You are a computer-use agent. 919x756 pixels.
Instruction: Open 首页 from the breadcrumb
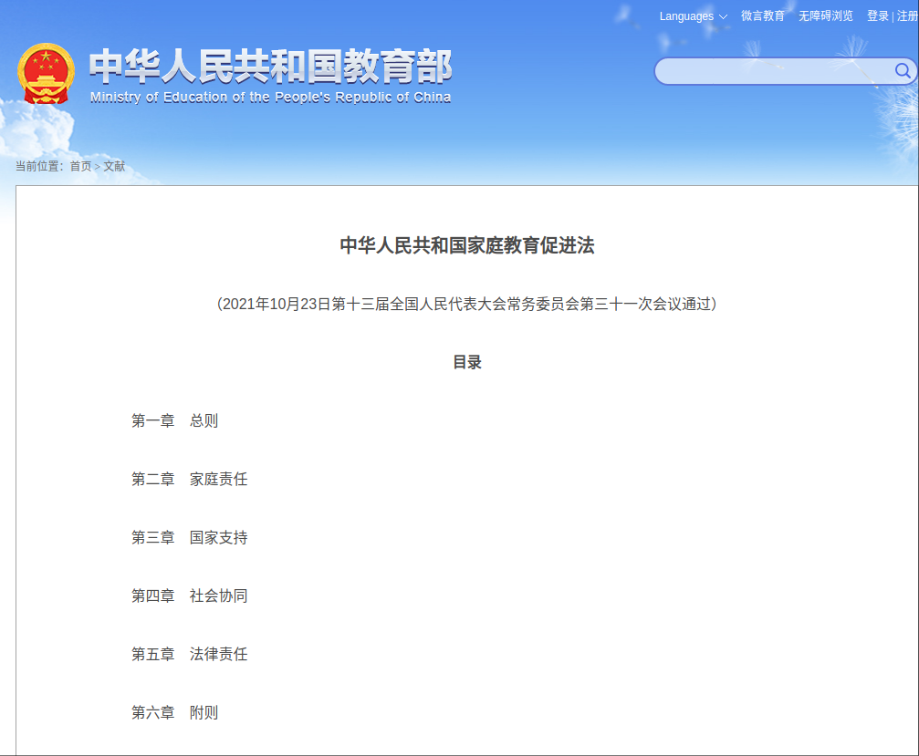[x=80, y=167]
